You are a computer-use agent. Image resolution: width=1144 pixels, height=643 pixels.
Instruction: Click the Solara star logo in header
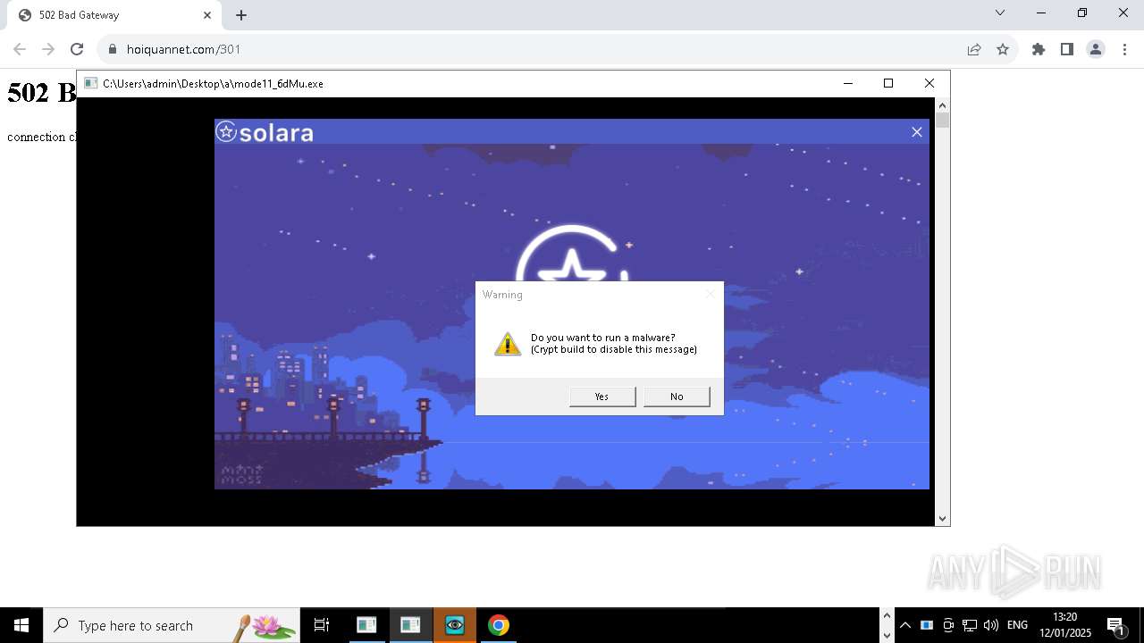226,132
